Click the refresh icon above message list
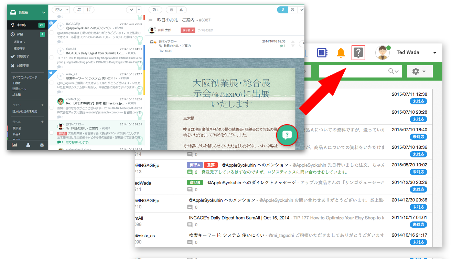Screen dimensions: 452x259 click(79, 10)
